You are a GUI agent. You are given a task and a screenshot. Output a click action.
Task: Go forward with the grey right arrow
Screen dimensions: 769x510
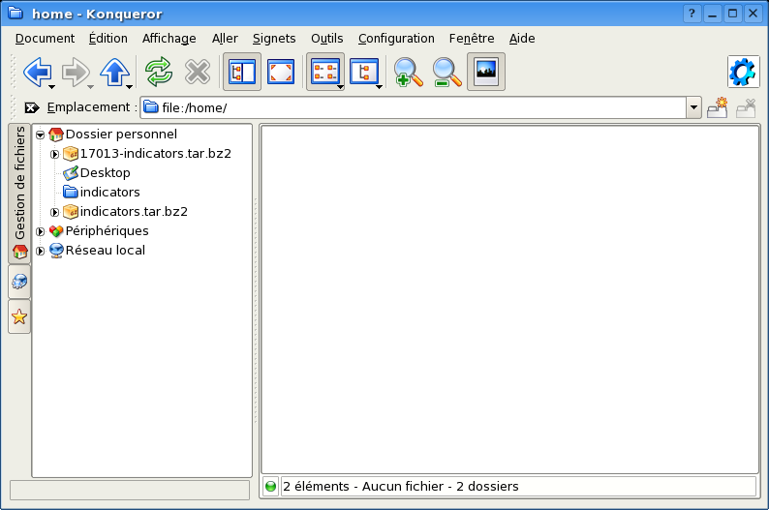[x=75, y=72]
